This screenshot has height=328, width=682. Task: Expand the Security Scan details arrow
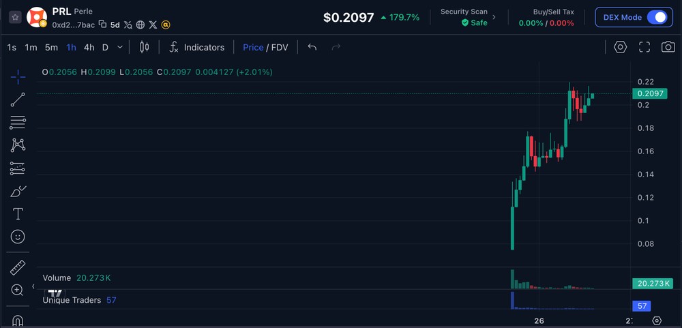pyautogui.click(x=494, y=18)
